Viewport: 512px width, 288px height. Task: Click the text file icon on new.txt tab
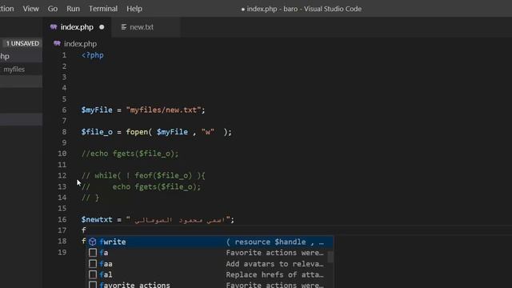[x=124, y=27]
